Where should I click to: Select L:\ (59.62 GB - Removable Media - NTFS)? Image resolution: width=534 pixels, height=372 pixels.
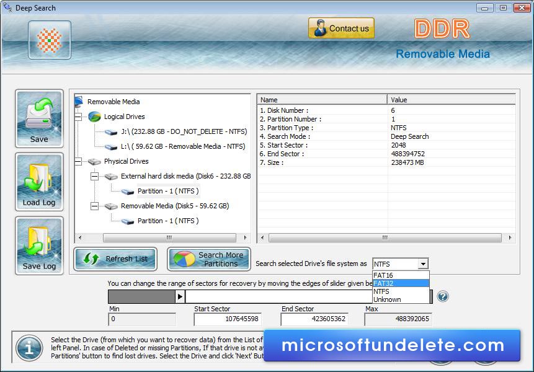[x=183, y=147]
